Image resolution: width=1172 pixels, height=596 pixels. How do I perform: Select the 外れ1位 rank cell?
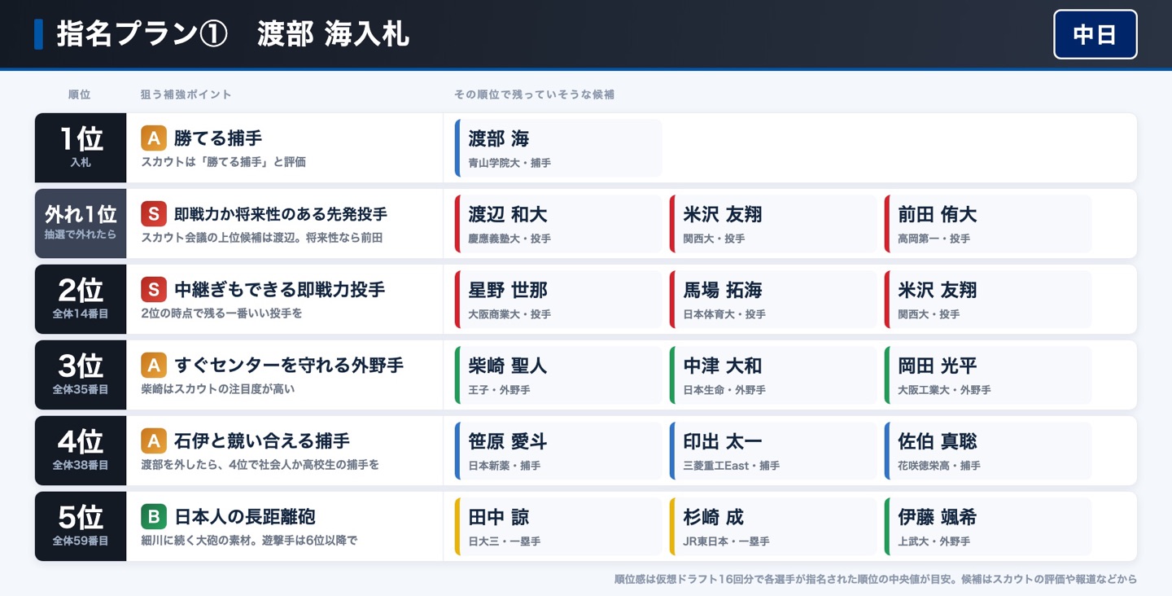(x=81, y=224)
